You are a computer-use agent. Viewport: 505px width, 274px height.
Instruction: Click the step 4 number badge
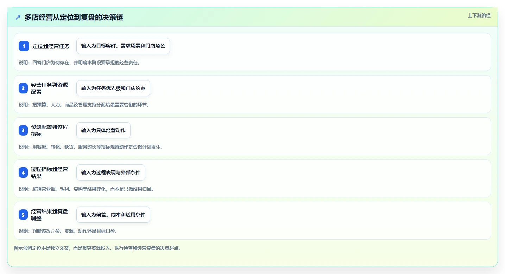23,172
